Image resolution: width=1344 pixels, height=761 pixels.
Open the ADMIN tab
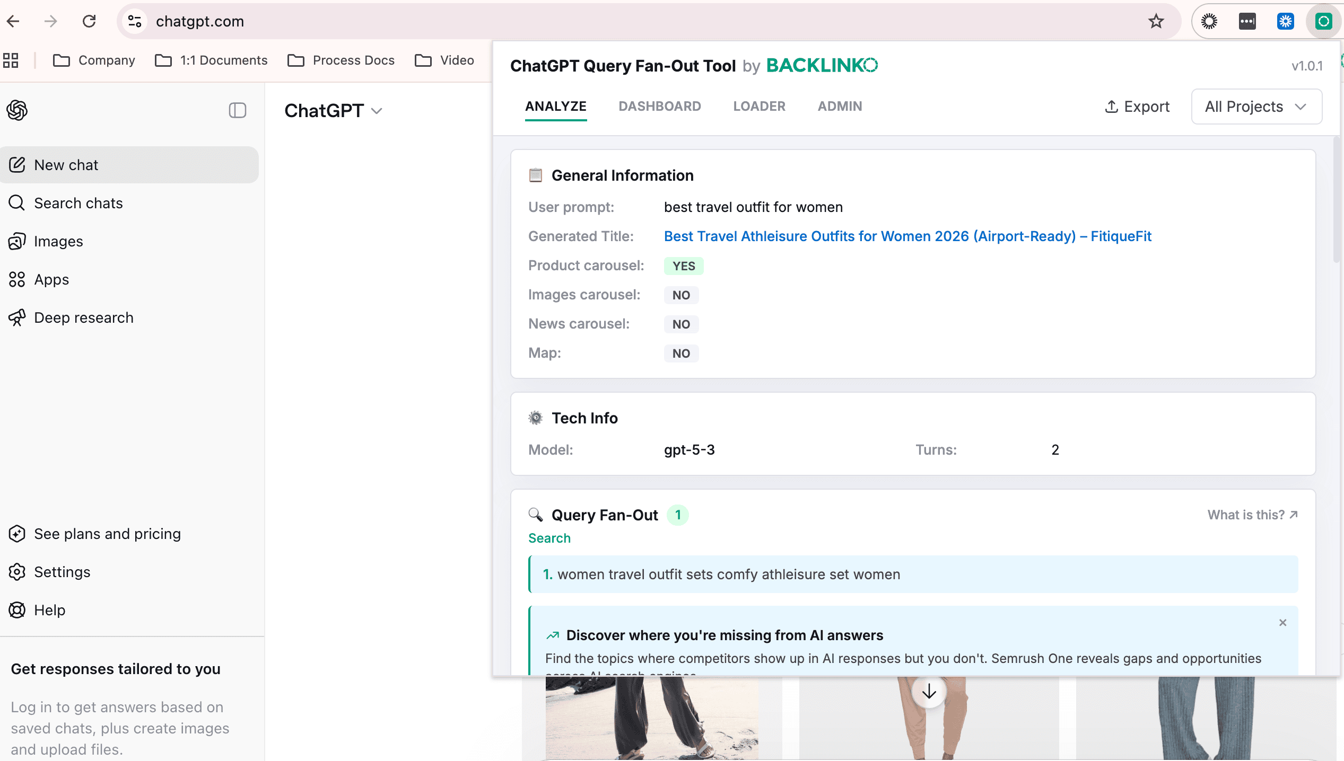tap(840, 106)
